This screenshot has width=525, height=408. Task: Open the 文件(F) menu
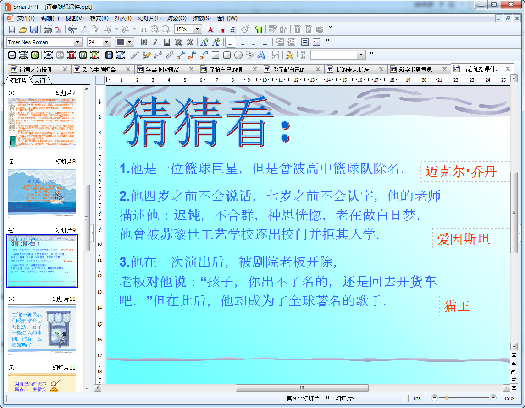(25, 18)
